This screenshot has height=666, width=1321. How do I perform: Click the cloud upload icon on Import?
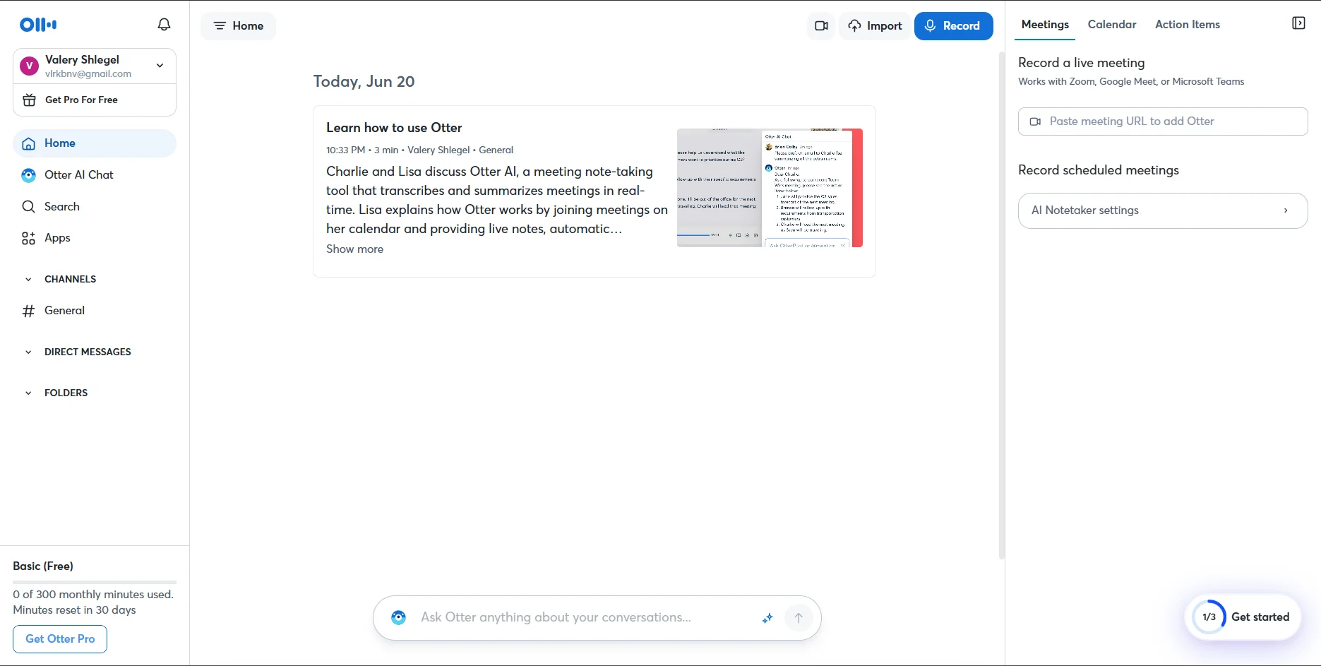click(x=855, y=26)
